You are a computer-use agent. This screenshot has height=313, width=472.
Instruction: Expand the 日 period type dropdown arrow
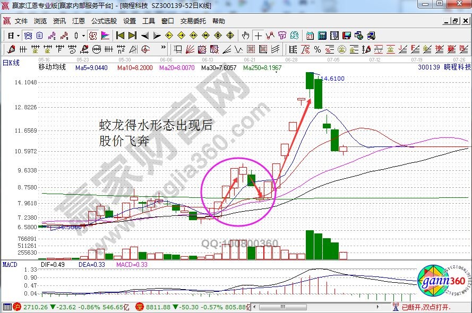(x=18, y=36)
